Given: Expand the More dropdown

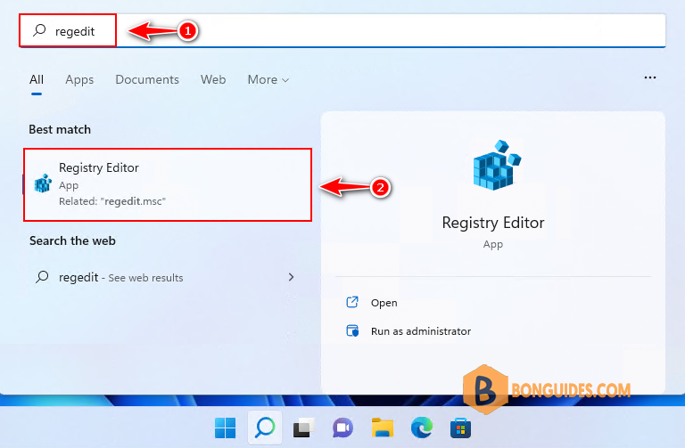Looking at the screenshot, I should (268, 79).
